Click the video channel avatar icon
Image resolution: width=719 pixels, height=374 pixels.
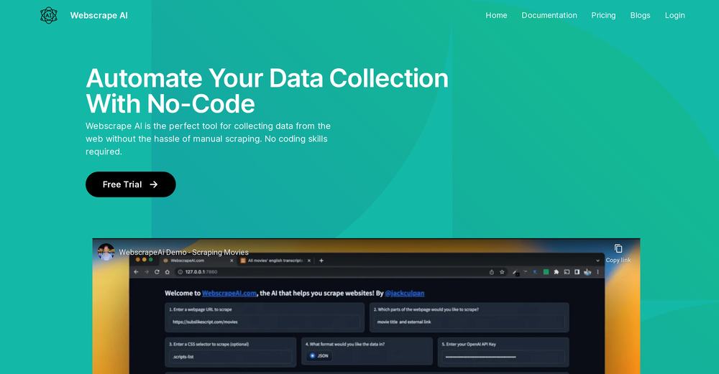[x=106, y=252]
